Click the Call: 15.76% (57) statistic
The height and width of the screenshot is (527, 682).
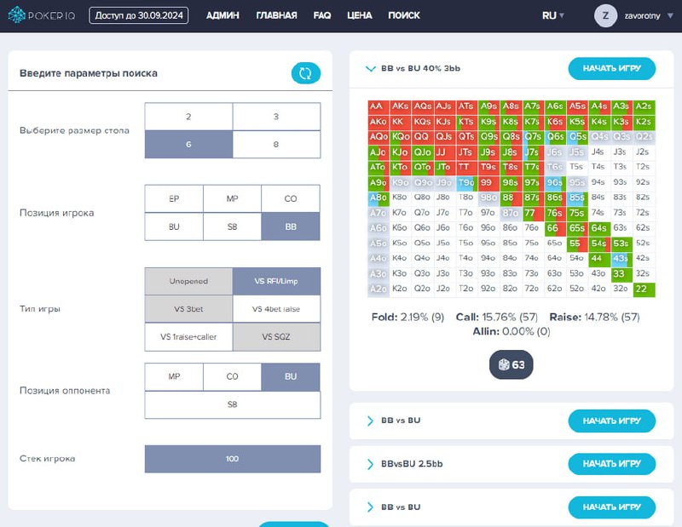click(497, 318)
